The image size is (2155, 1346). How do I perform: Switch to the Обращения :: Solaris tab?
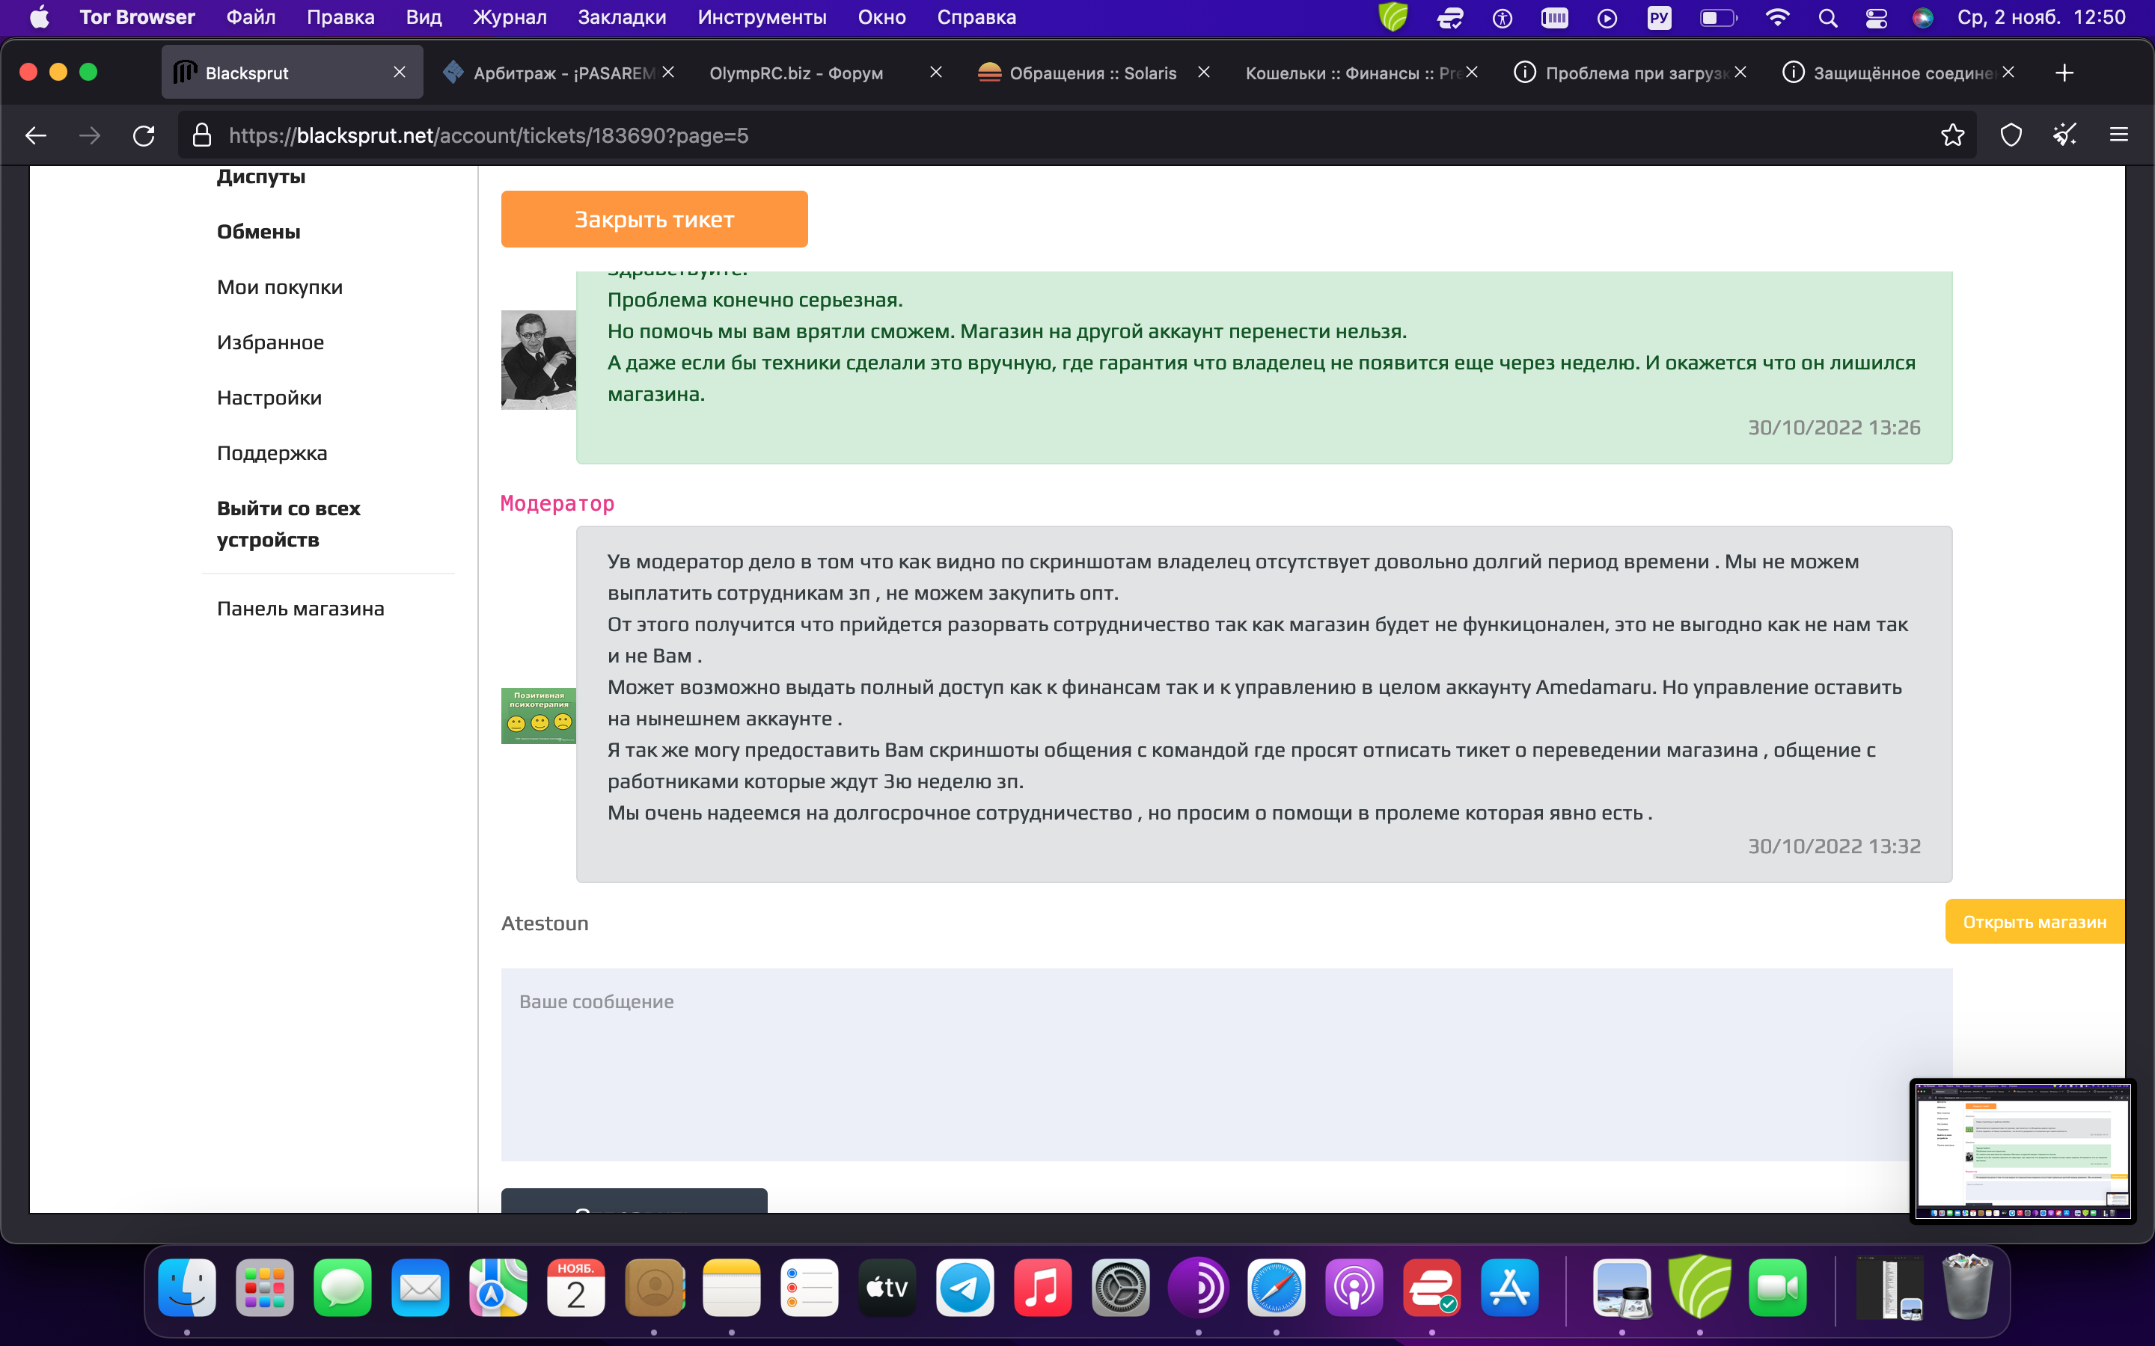(x=1092, y=73)
